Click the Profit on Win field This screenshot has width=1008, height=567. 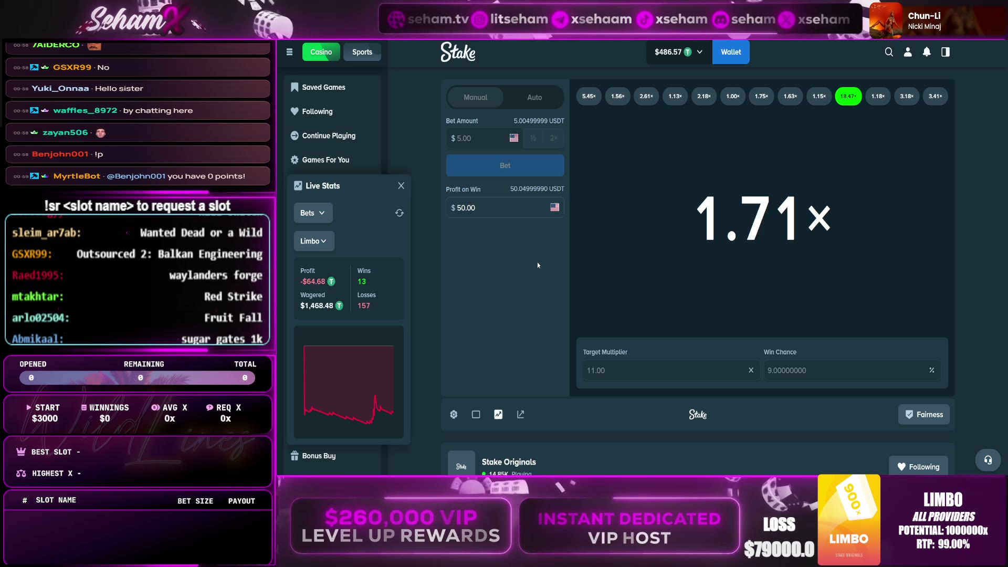505,207
